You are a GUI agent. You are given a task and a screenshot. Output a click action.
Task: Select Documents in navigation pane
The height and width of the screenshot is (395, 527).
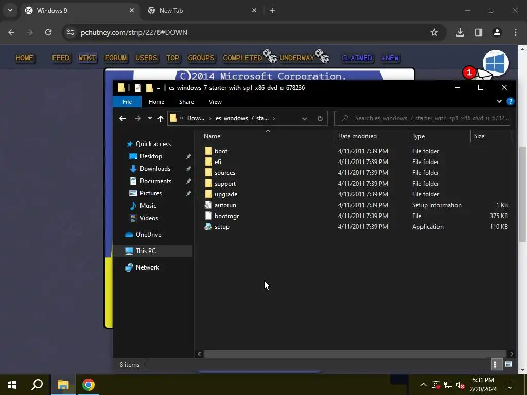pos(155,181)
